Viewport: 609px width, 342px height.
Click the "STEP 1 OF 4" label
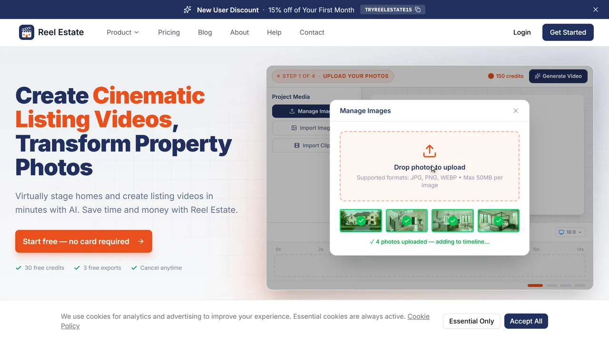pyautogui.click(x=299, y=76)
